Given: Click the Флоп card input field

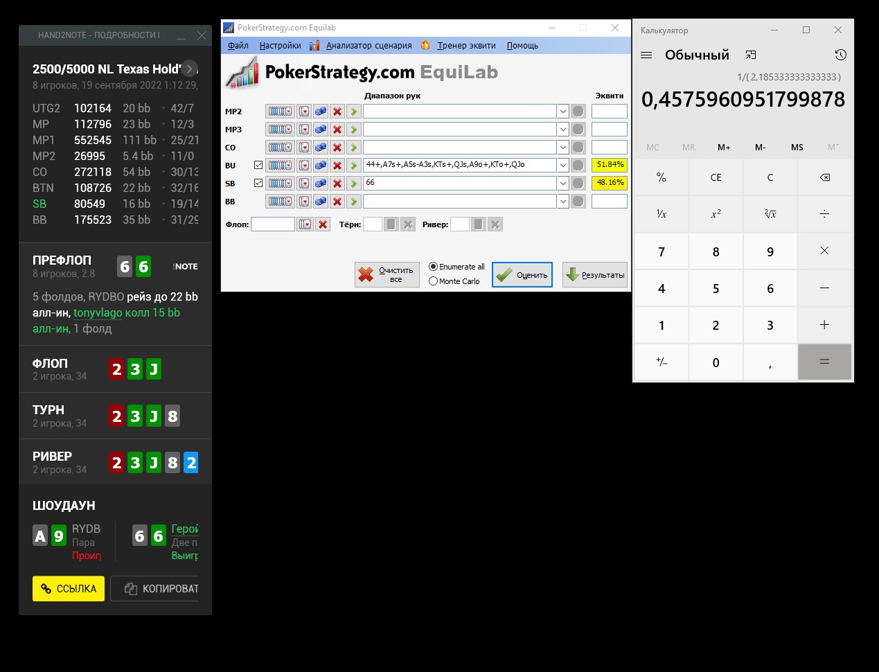Looking at the screenshot, I should point(273,224).
